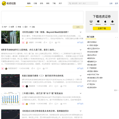Open the #TMT八卦汇# topic
The height and width of the screenshot is (119, 119).
[x=92, y=81]
